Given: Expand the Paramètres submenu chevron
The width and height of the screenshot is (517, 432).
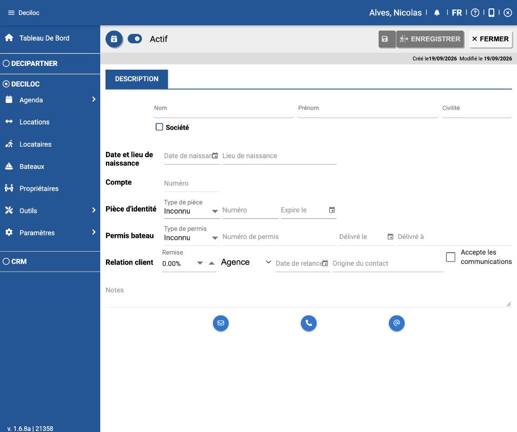Looking at the screenshot, I should click(94, 232).
